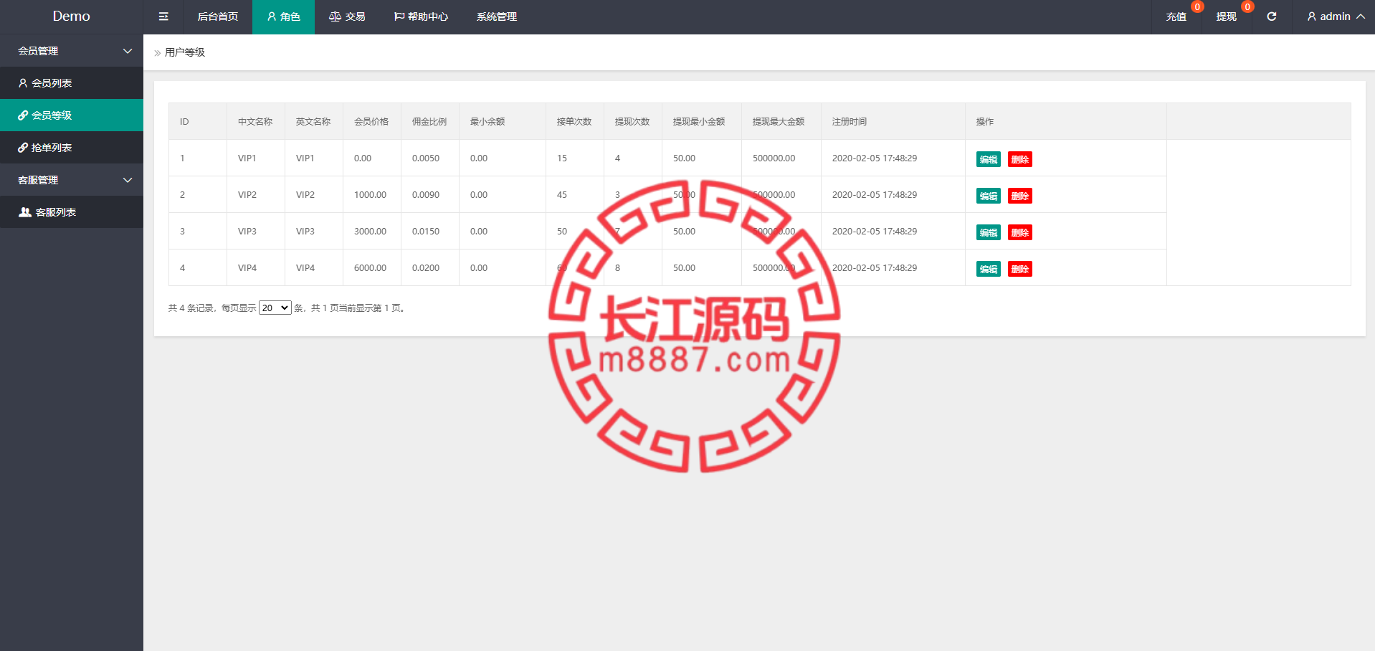Edit the VIP1 level row
The image size is (1375, 651).
click(988, 159)
